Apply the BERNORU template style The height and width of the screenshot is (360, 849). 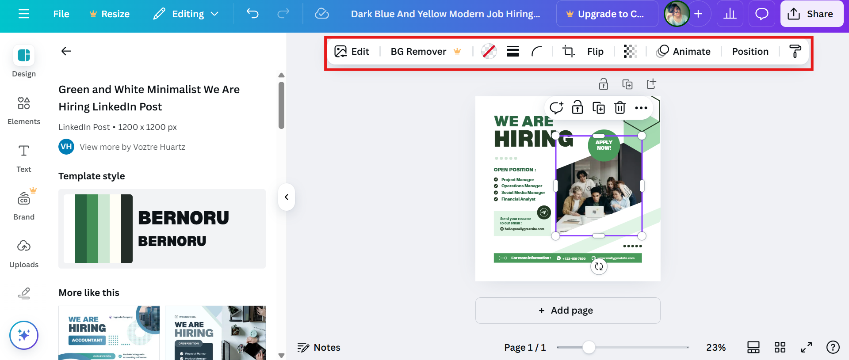tap(162, 229)
